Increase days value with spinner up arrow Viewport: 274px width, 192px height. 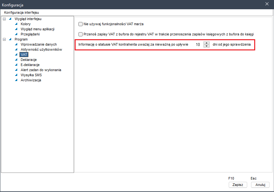click(x=206, y=43)
